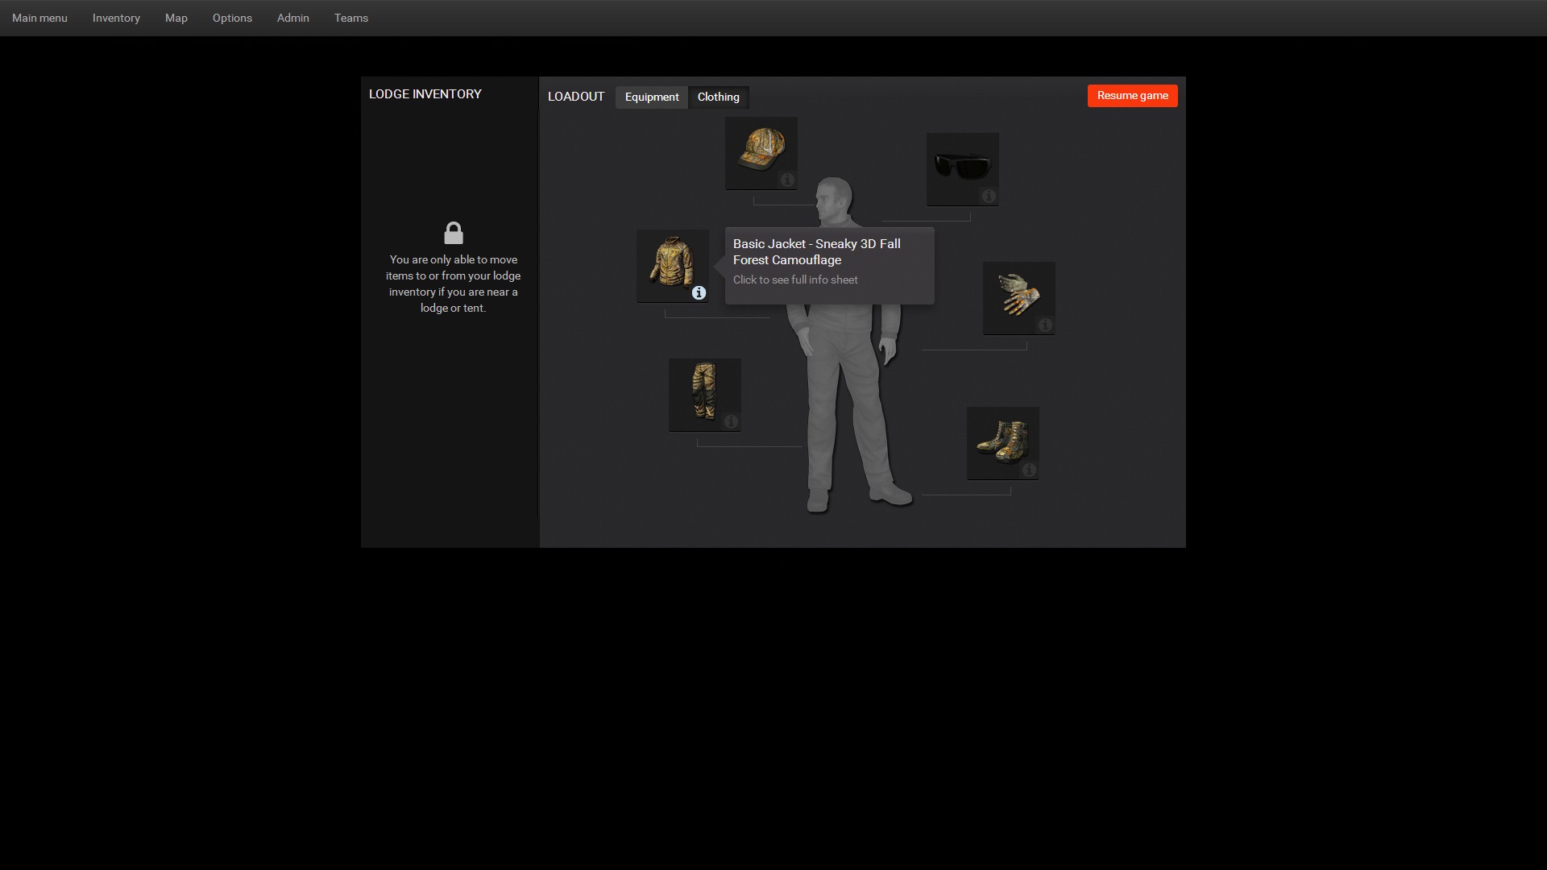Open info for the gloves
This screenshot has width=1547, height=870.
1045,325
